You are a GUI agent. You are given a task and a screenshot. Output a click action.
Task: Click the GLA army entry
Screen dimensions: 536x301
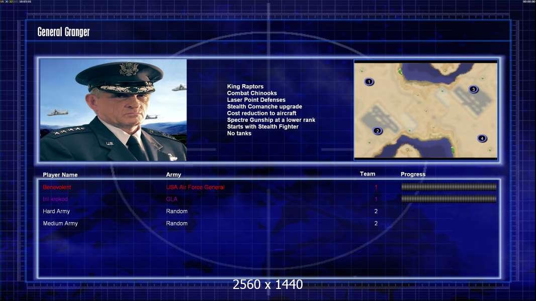pyautogui.click(x=171, y=199)
